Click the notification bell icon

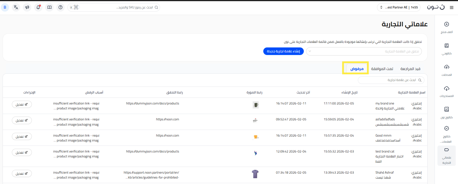tap(38, 7)
